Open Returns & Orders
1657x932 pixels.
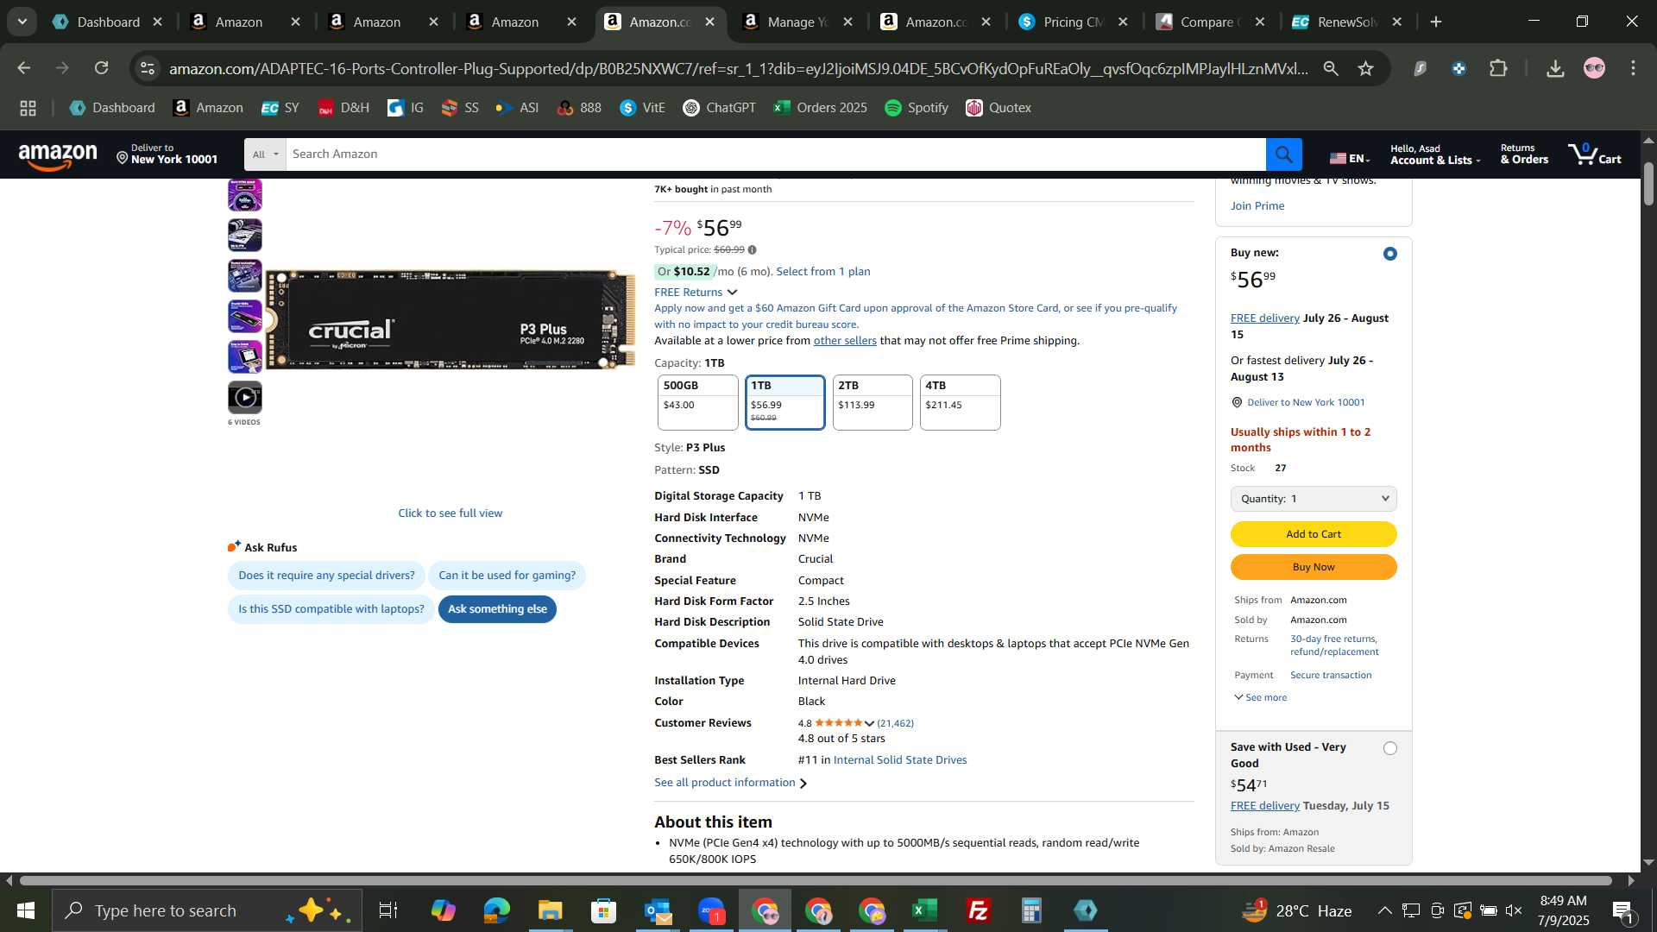coord(1524,154)
